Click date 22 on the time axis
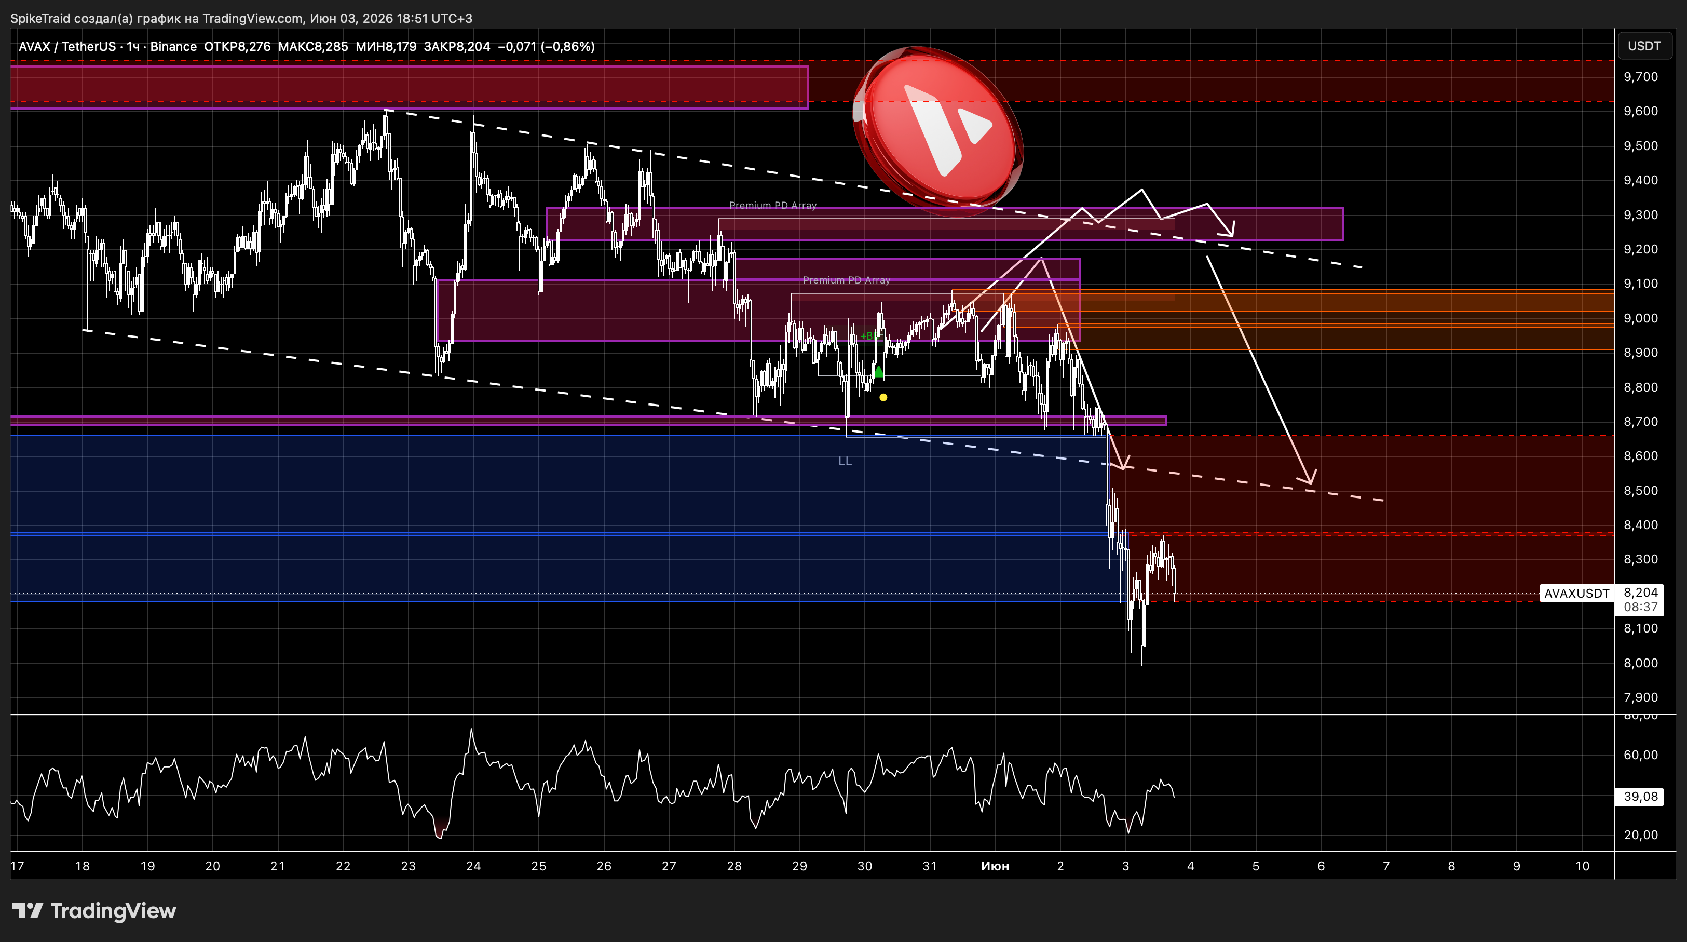The height and width of the screenshot is (942, 1687). tap(343, 866)
